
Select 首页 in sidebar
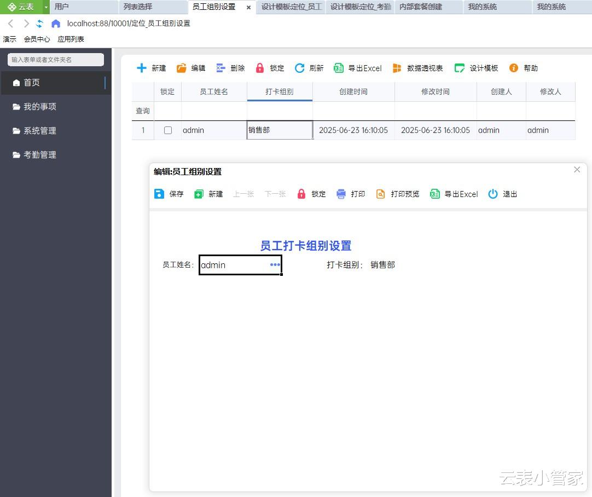[56, 82]
